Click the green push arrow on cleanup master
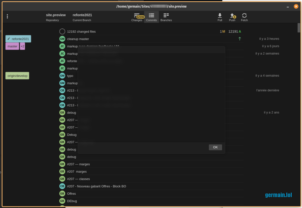Screen dimensions: 302x208 239,39
